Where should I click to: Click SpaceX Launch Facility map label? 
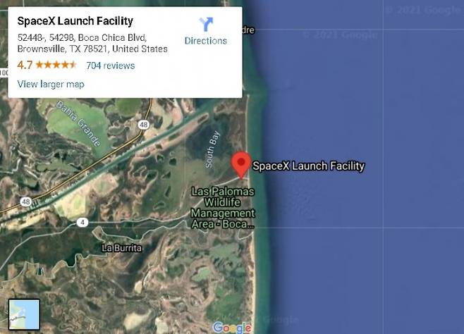click(x=308, y=166)
